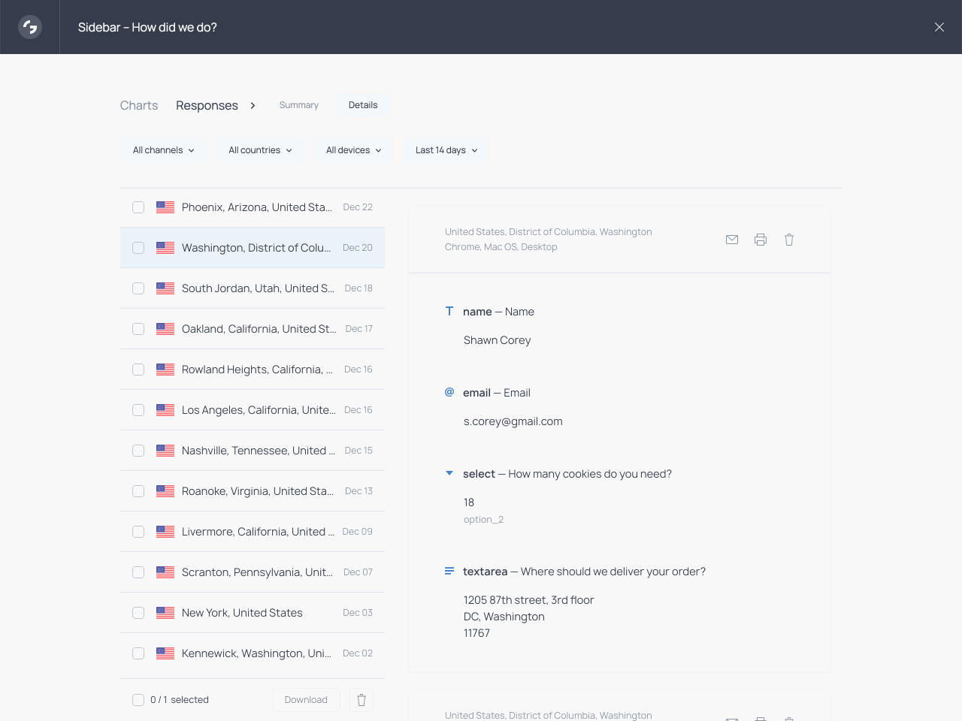Select the Washington, District of Columbia checkbox
962x721 pixels.
click(138, 248)
